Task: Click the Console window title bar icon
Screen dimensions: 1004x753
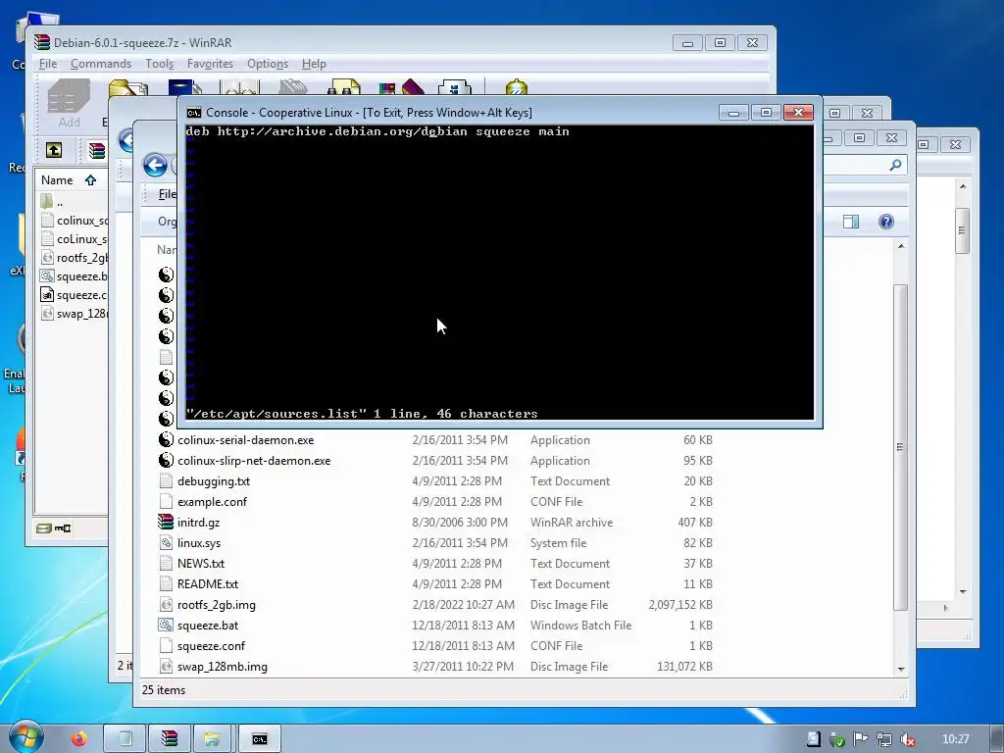Action: tap(193, 113)
